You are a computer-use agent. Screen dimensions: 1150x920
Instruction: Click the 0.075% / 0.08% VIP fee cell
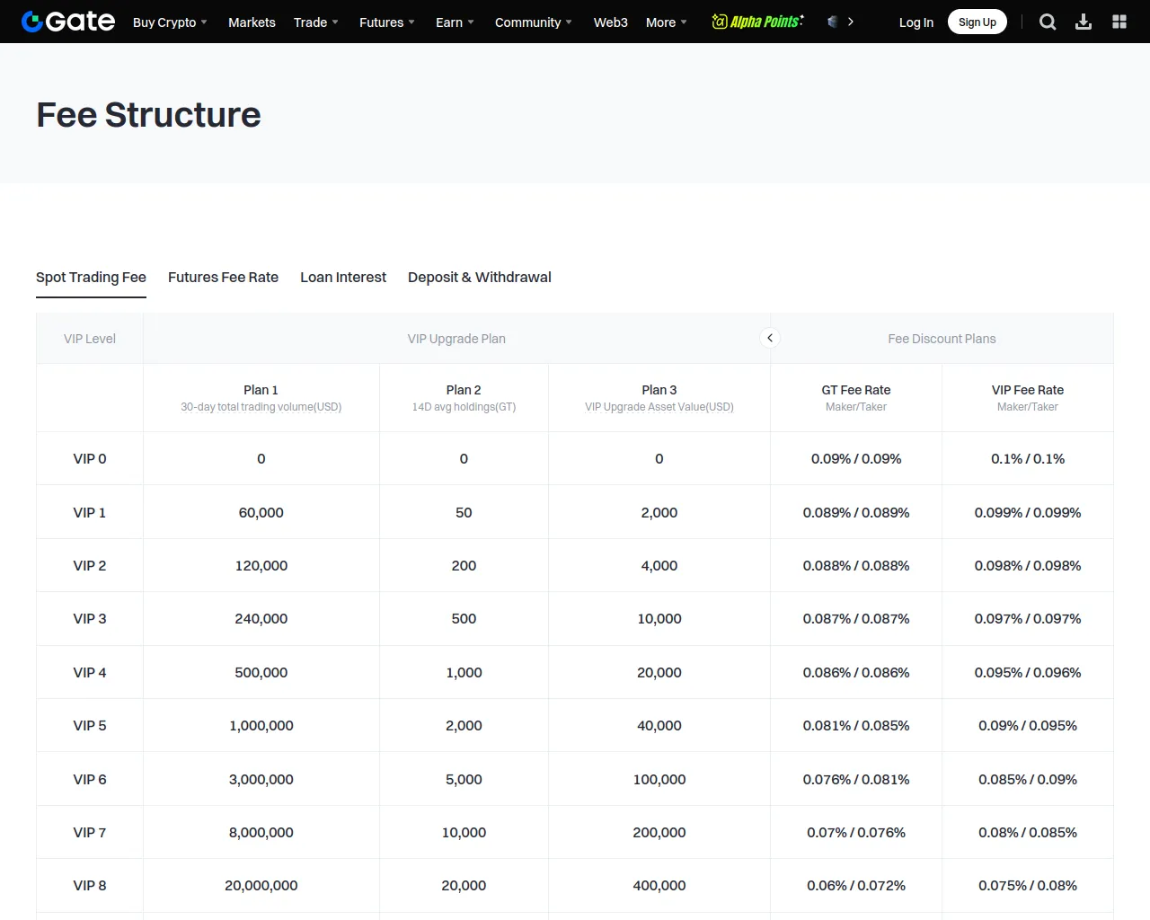[1028, 886]
